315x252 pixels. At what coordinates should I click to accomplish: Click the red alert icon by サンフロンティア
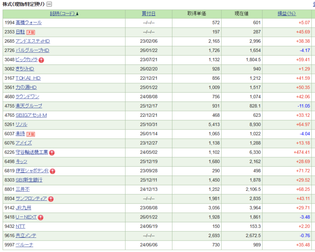[x=51, y=199]
